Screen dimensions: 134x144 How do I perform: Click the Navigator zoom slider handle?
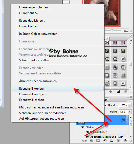pyautogui.click(x=112, y=30)
